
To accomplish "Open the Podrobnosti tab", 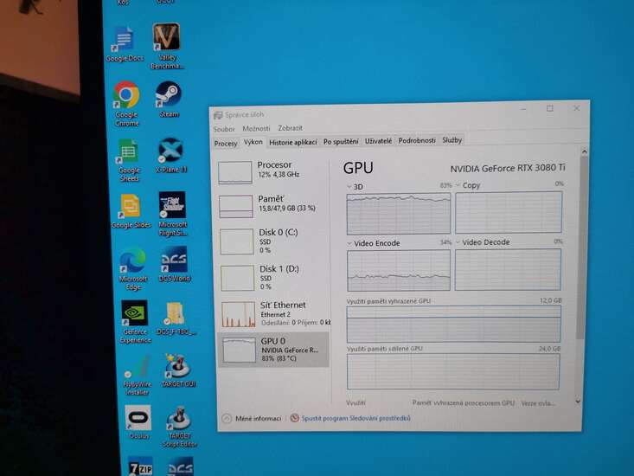I will [x=417, y=140].
